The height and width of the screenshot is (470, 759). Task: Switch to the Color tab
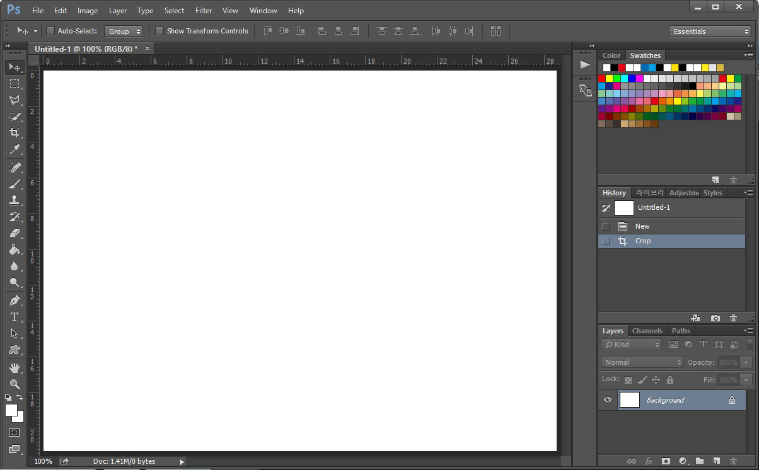pyautogui.click(x=611, y=55)
